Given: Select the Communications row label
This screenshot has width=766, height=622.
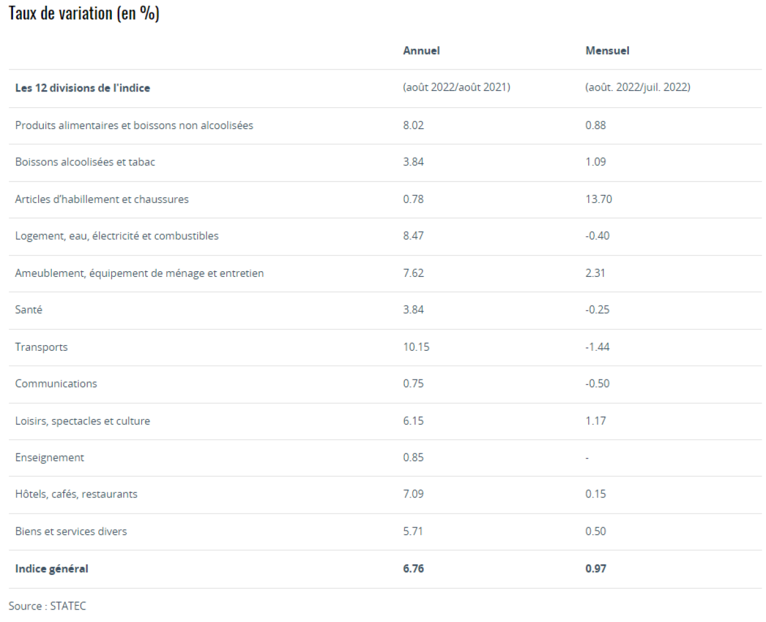Looking at the screenshot, I should [x=56, y=383].
